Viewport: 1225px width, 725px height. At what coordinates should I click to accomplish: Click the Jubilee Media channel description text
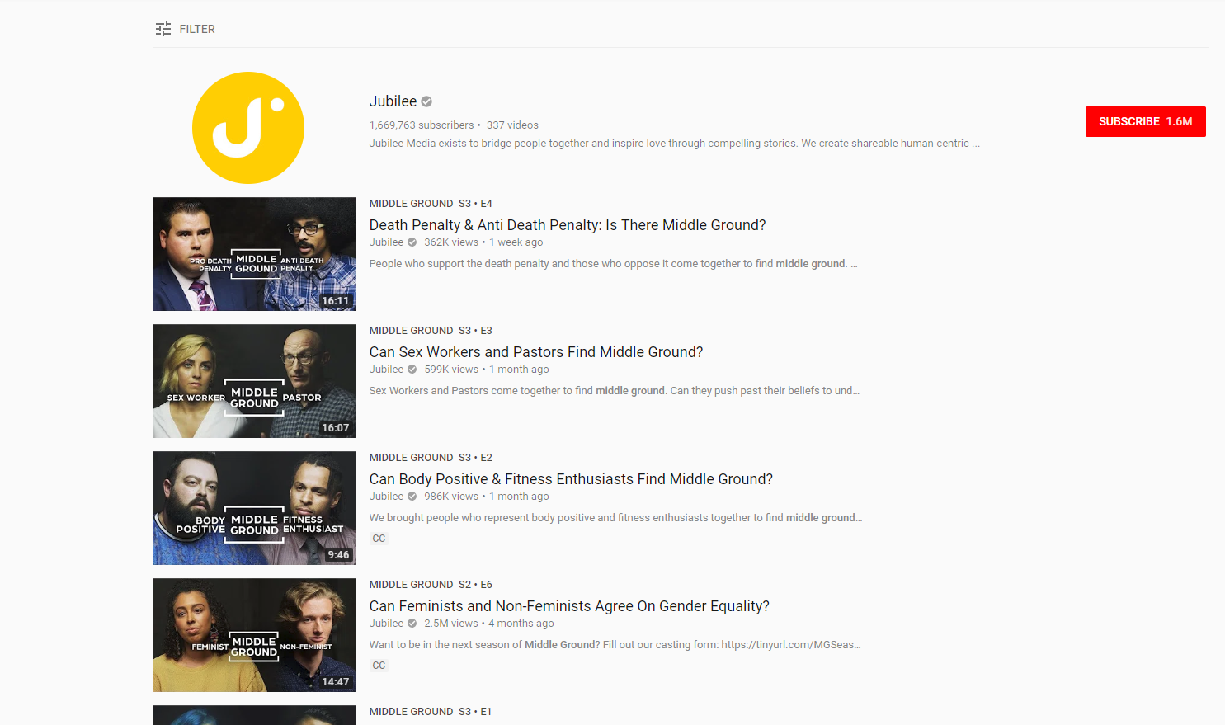click(x=675, y=144)
